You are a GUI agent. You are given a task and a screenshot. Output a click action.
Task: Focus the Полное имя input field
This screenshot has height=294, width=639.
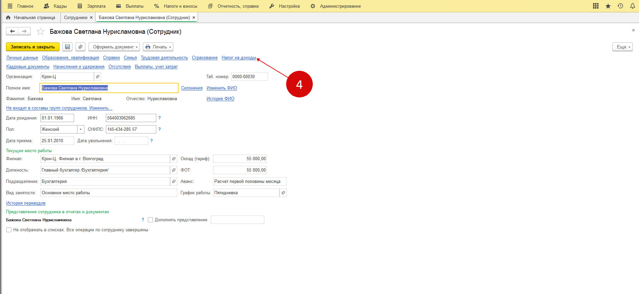[109, 88]
